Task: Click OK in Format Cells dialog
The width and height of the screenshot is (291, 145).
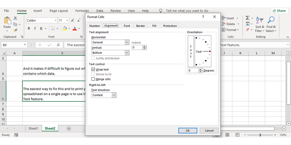Action: click(188, 131)
